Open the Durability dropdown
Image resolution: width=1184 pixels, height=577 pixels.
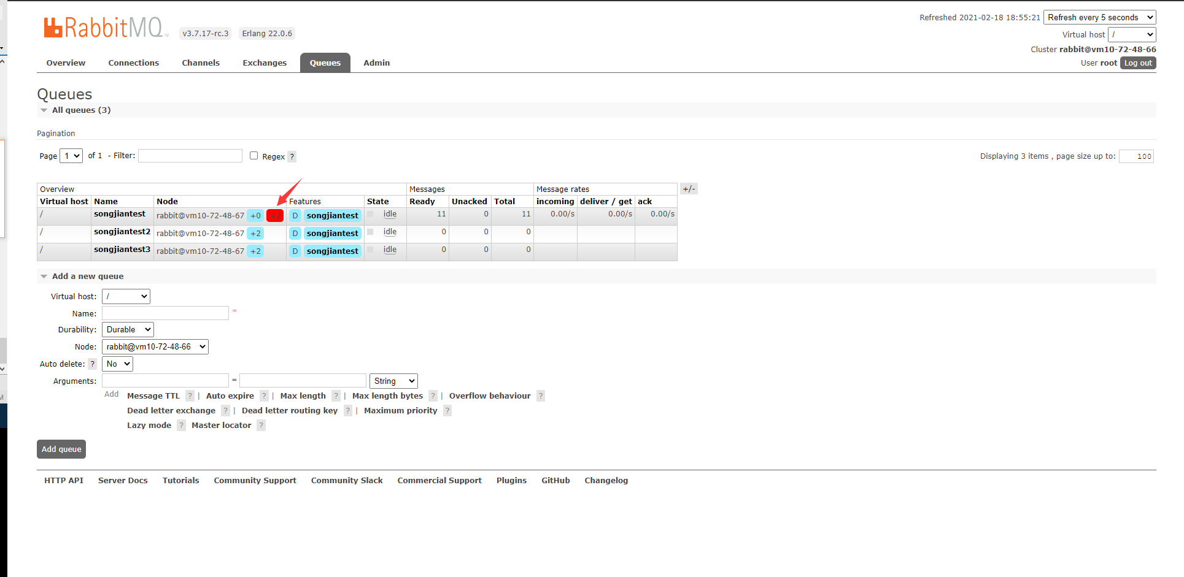[128, 330]
